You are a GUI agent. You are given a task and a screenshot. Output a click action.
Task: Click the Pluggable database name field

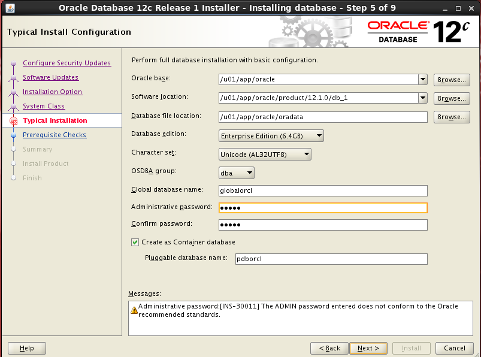point(331,259)
